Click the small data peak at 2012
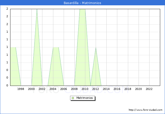The width and height of the screenshot is (165, 114). click(96, 48)
